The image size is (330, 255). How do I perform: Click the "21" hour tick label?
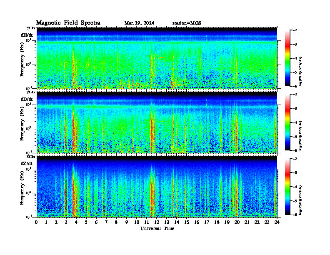point(247,222)
